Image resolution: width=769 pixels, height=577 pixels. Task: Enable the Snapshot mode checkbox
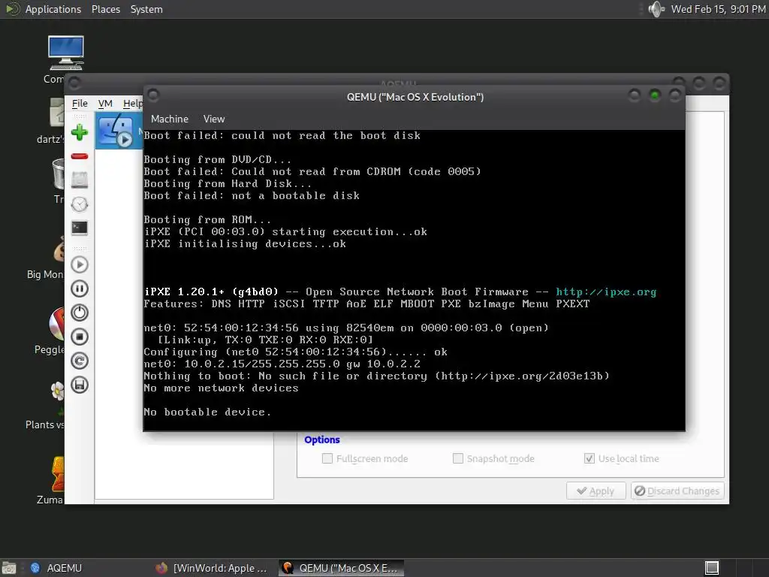457,459
